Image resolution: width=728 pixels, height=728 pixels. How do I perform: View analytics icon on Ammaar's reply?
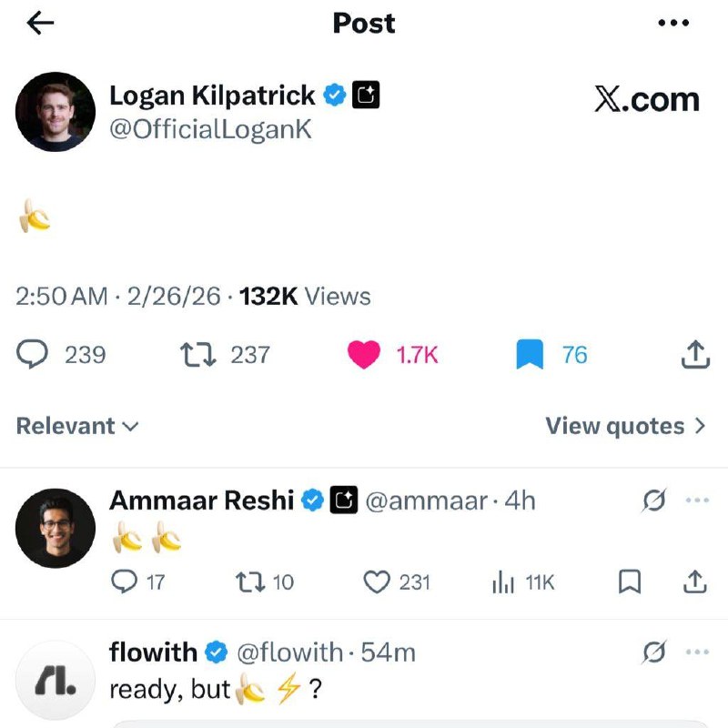pos(505,581)
